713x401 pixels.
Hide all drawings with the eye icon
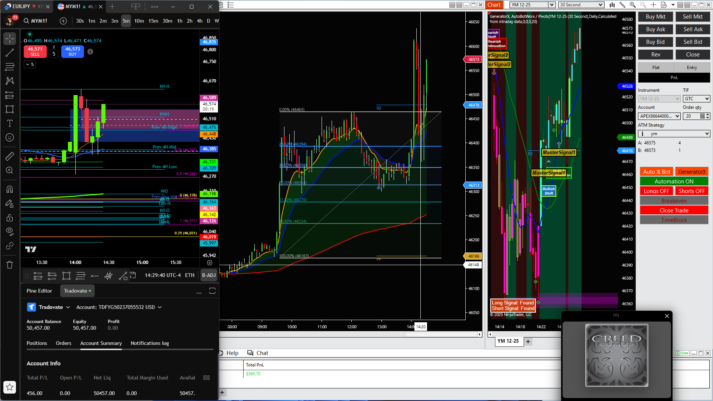pos(10,232)
